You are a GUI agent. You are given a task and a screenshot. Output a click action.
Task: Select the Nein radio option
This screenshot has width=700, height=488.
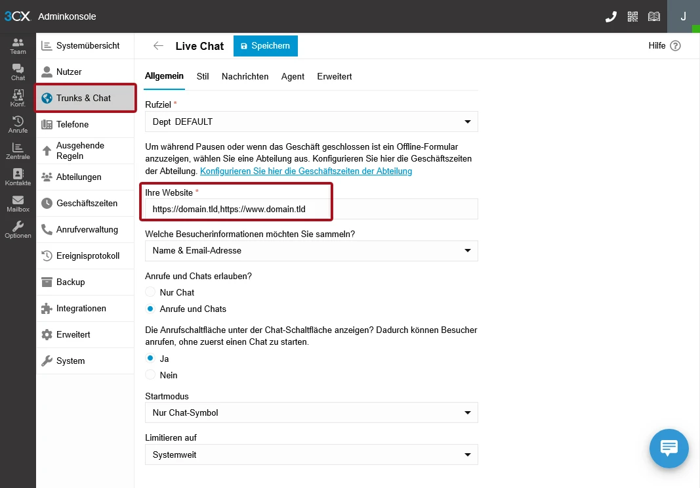tap(150, 375)
